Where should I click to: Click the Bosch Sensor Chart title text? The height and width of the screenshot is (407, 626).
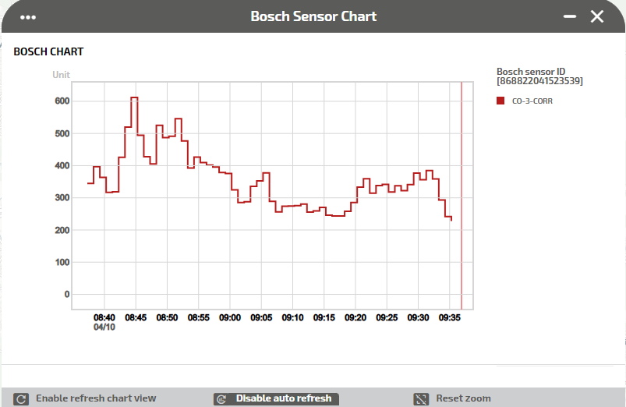point(313,16)
